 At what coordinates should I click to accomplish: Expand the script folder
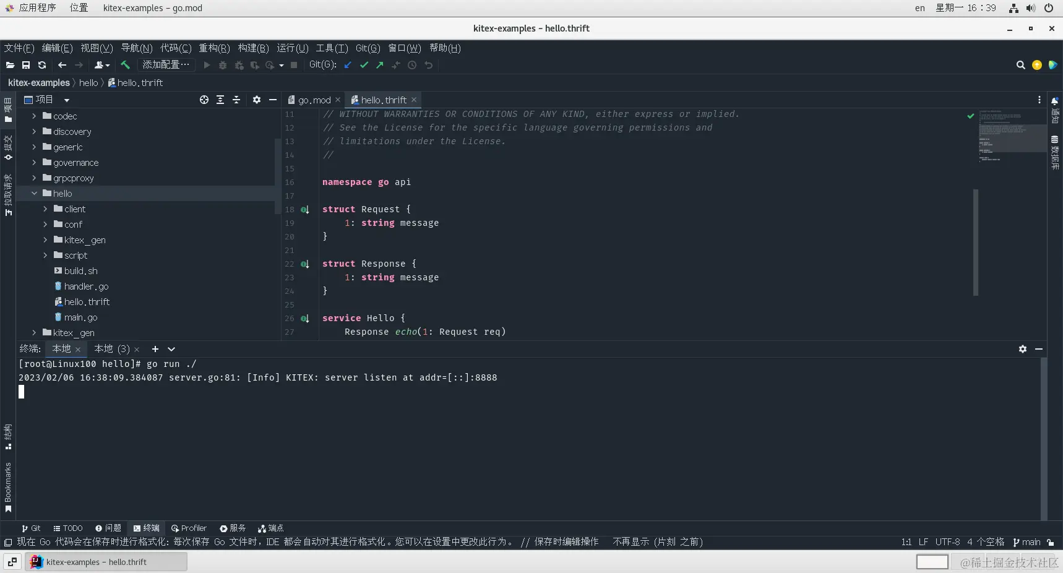coord(45,256)
